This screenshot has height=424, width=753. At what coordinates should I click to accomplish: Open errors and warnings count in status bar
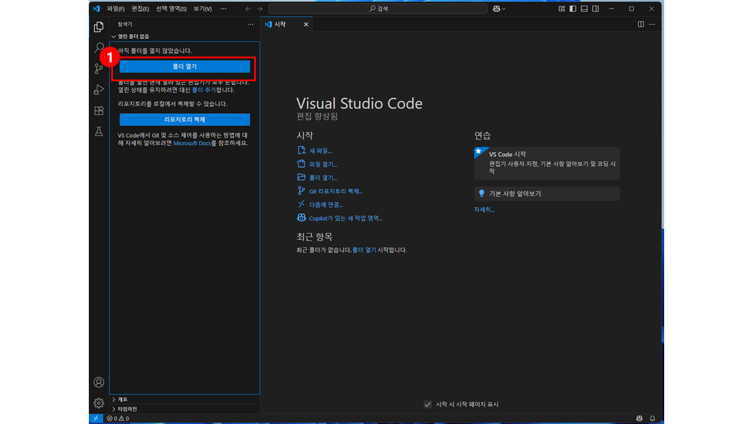pyautogui.click(x=118, y=418)
